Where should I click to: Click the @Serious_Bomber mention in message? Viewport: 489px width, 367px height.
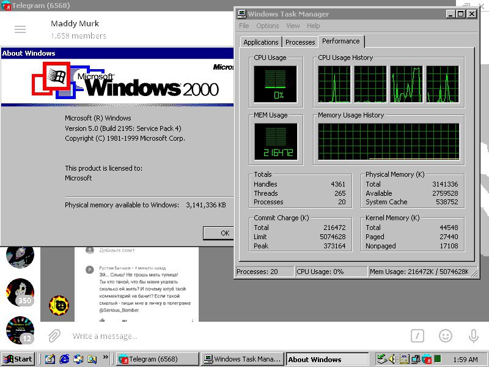coord(119,310)
